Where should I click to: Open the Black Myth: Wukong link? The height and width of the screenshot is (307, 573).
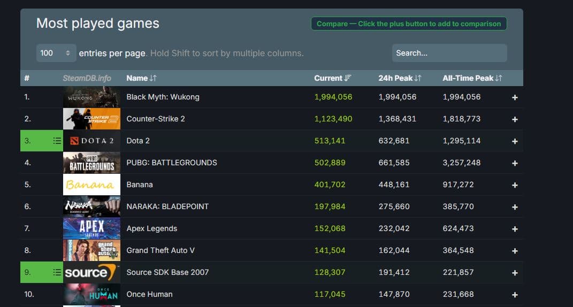pyautogui.click(x=163, y=97)
